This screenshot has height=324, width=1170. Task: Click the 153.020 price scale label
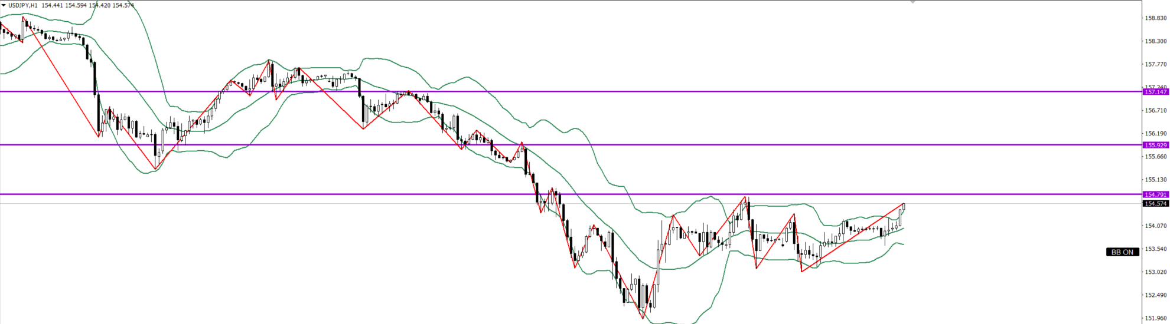point(1155,272)
